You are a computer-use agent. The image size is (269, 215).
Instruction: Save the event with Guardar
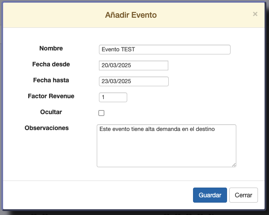pyautogui.click(x=210, y=195)
